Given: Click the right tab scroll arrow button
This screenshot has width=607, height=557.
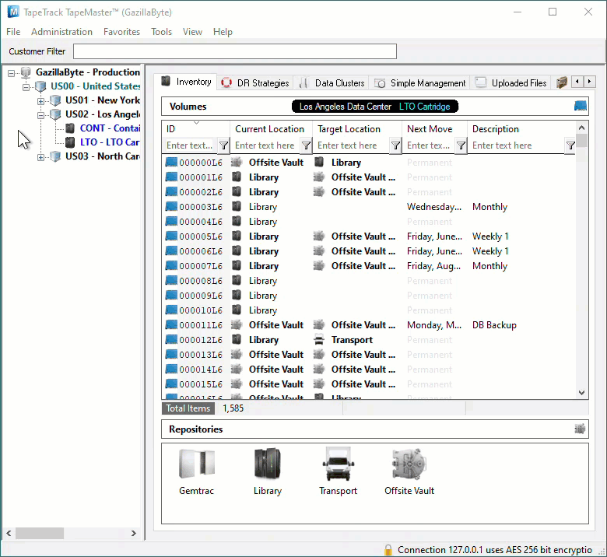Looking at the screenshot, I should (x=589, y=82).
